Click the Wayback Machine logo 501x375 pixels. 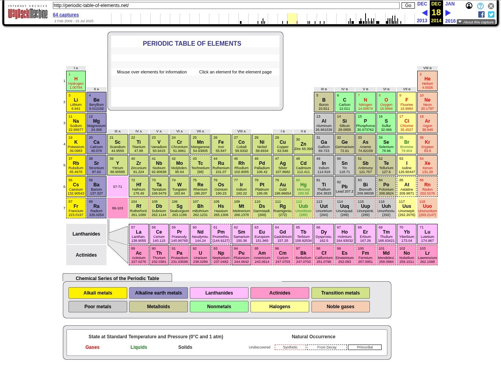click(27, 12)
